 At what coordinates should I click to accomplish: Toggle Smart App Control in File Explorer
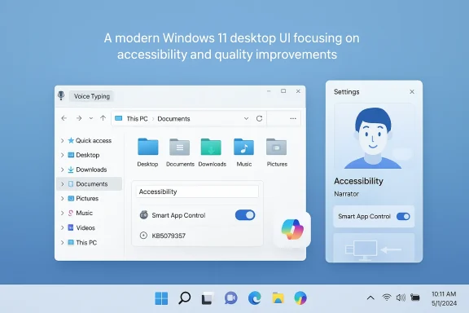[245, 215]
